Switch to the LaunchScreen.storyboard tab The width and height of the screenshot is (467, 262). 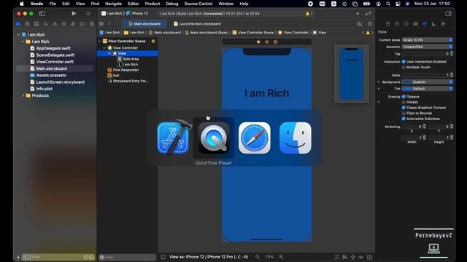pyautogui.click(x=197, y=24)
